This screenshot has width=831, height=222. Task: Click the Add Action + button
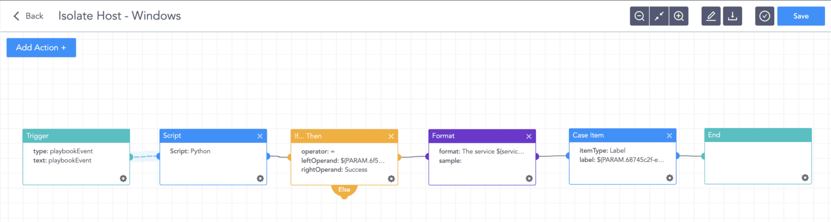tap(41, 48)
